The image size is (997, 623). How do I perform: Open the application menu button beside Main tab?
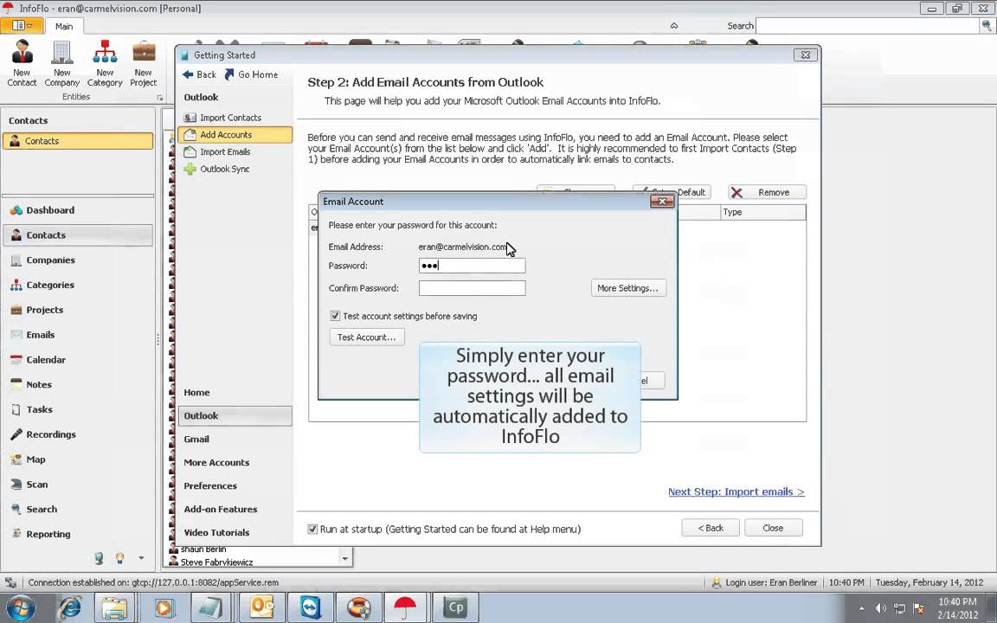point(22,25)
